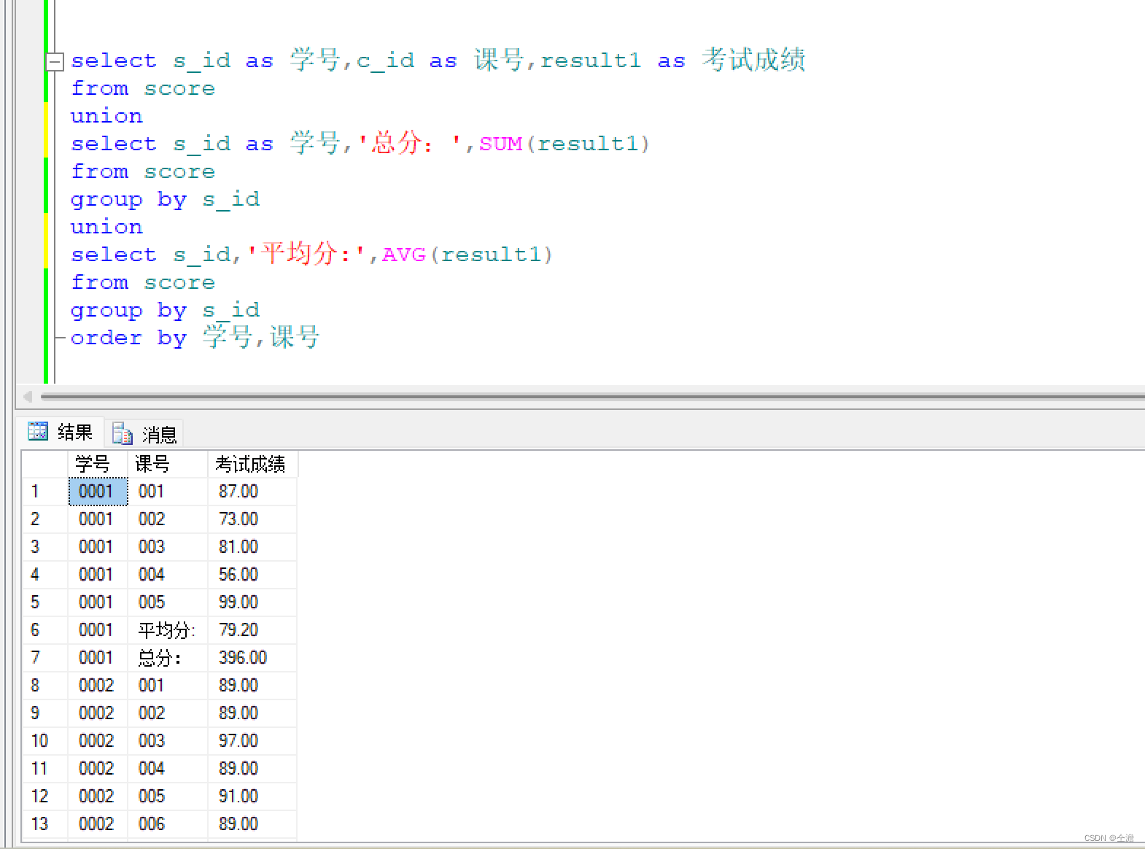Select the 课号 column header

[x=168, y=464]
